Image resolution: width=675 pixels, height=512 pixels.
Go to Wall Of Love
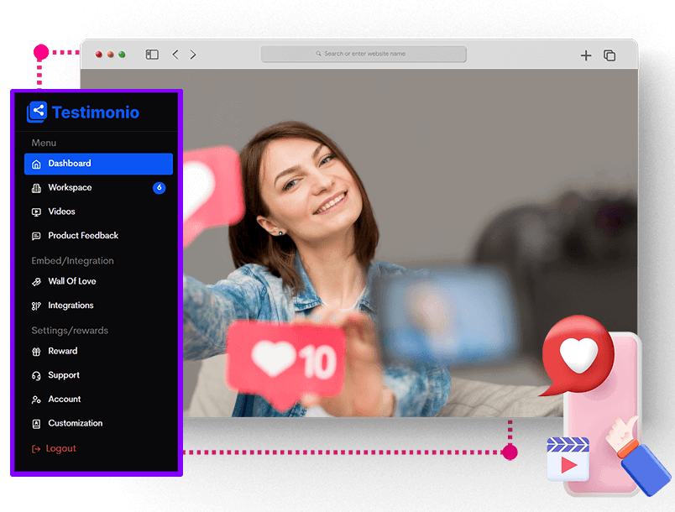tap(71, 281)
